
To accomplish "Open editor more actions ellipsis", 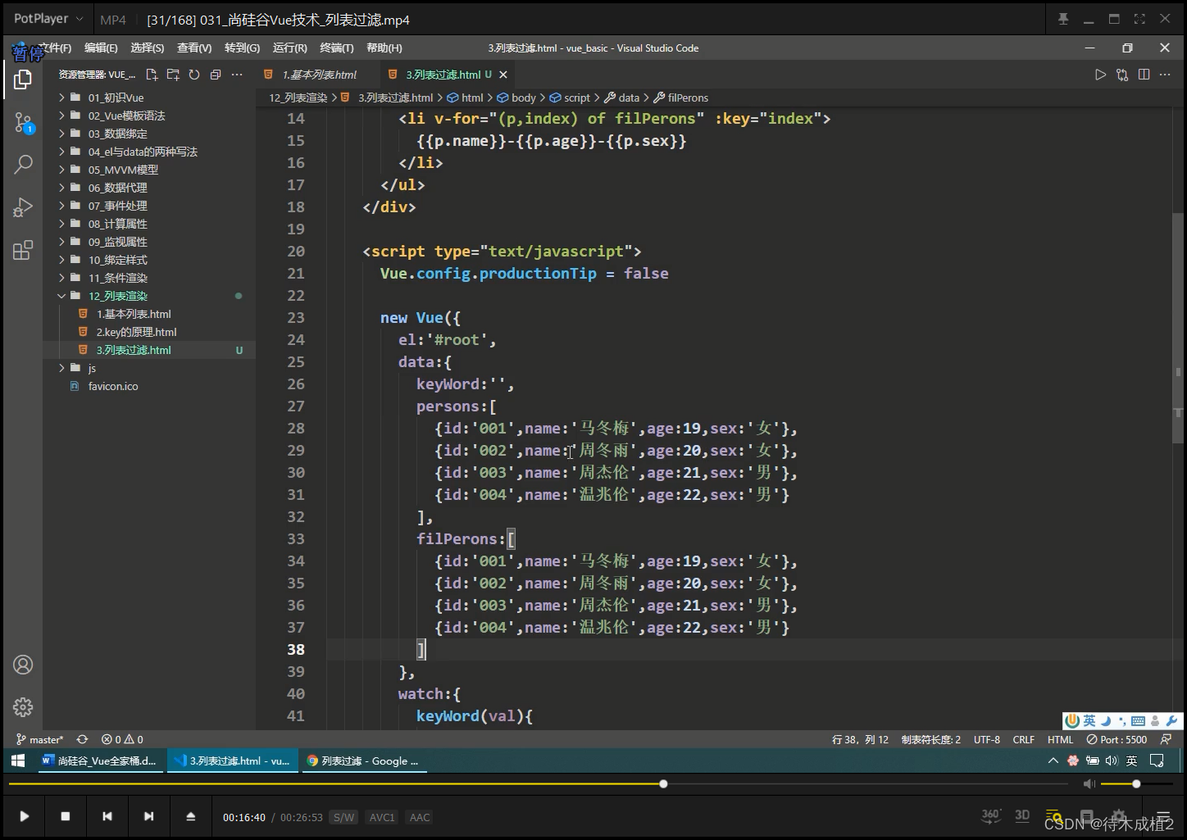I will coord(1165,75).
